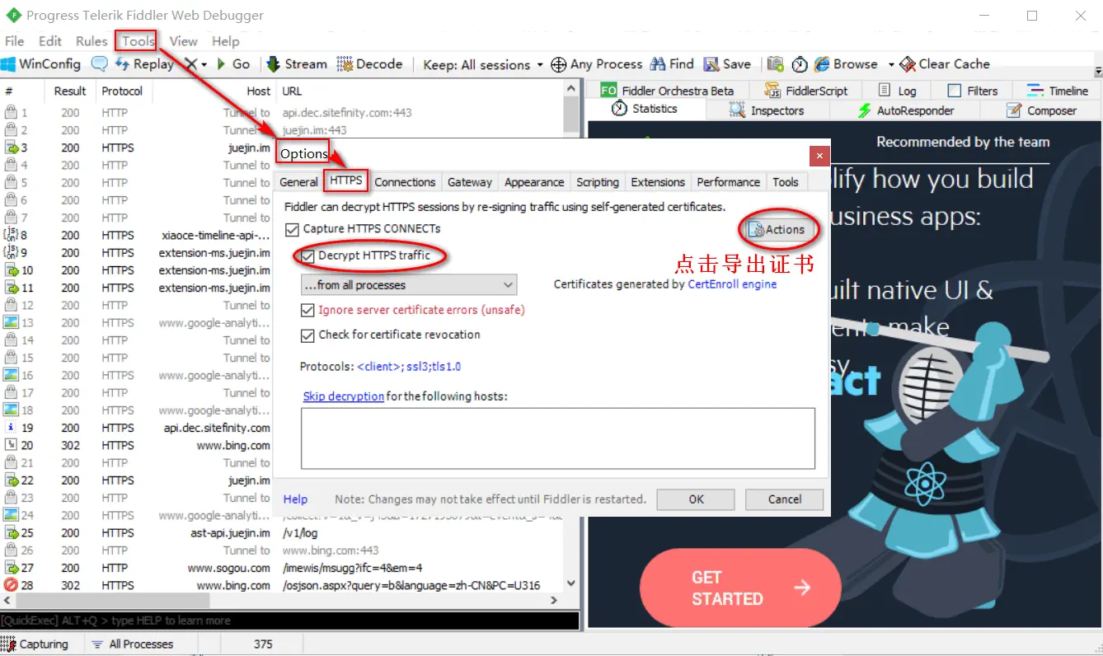Open the Rules menu
This screenshot has width=1103, height=656.
pos(92,41)
